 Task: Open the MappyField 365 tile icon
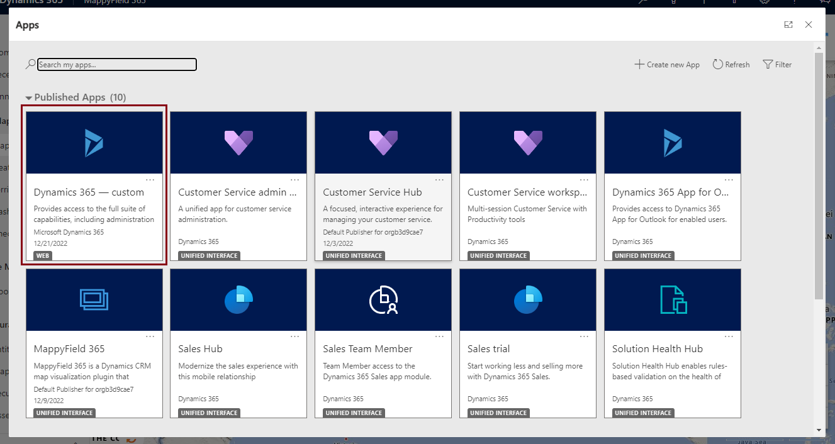(94, 299)
